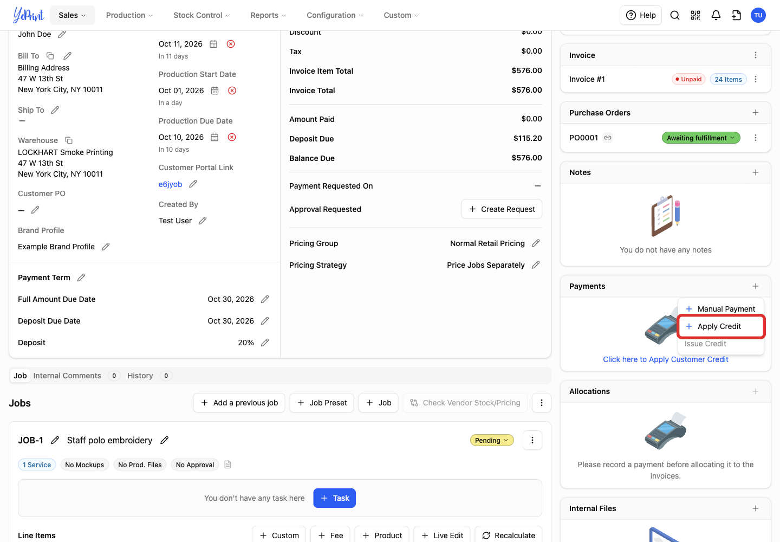The image size is (780, 542).
Task: Click the Job Preset button
Action: [322, 403]
